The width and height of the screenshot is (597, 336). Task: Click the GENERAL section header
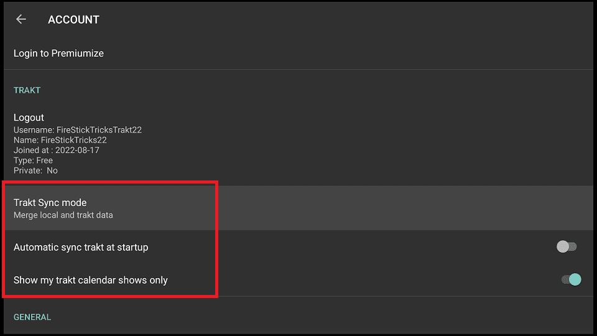(32, 317)
